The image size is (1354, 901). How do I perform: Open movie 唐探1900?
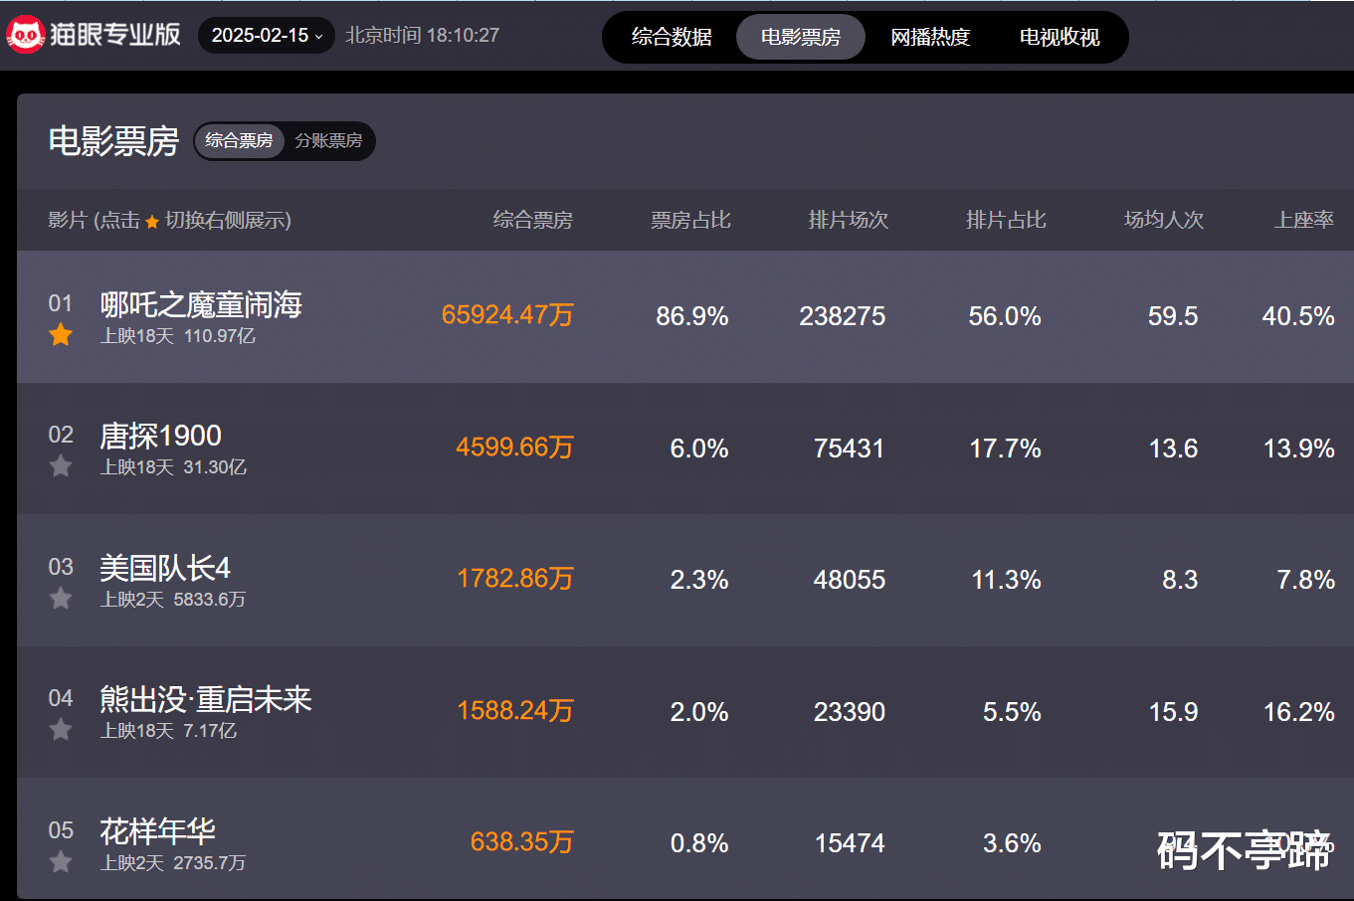(x=160, y=436)
